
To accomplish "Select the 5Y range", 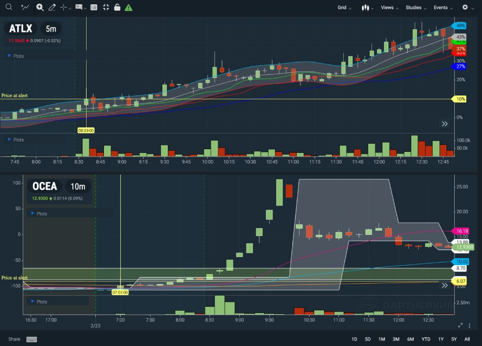I will (454, 339).
